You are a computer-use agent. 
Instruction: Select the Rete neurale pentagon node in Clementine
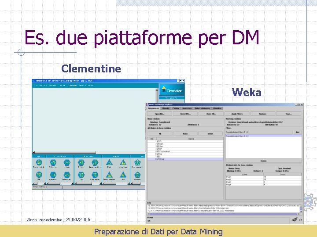(137, 162)
